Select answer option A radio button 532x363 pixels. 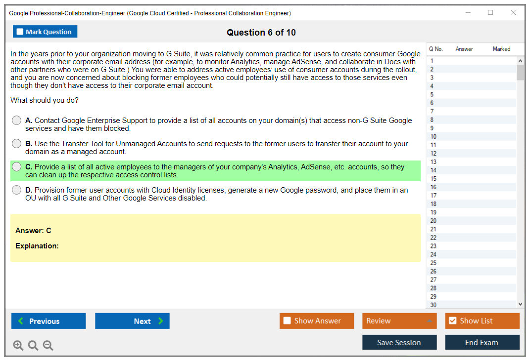click(17, 121)
